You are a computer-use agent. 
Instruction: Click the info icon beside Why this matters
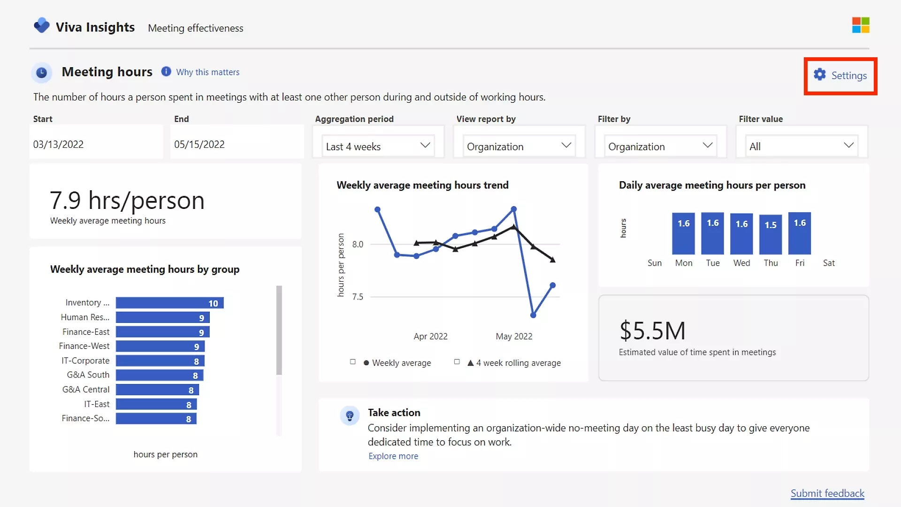tap(166, 71)
